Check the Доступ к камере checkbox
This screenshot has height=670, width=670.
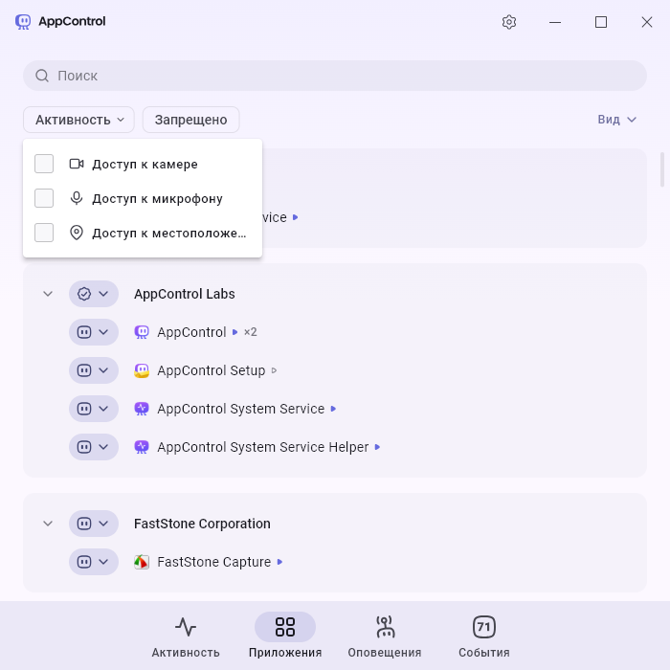44,164
